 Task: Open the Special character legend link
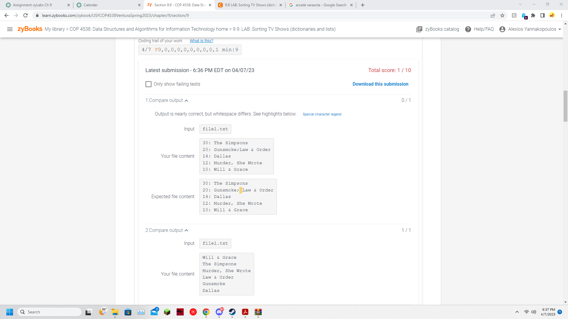[x=322, y=114]
